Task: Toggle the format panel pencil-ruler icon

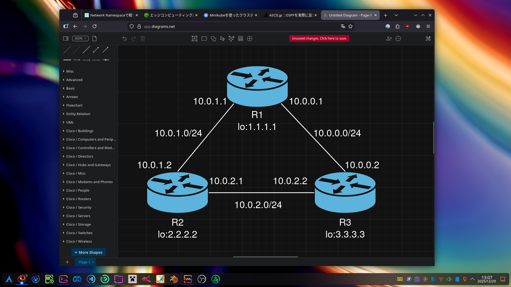Action: pyautogui.click(x=428, y=39)
